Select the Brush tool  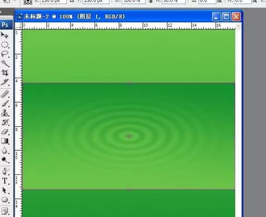click(5, 103)
